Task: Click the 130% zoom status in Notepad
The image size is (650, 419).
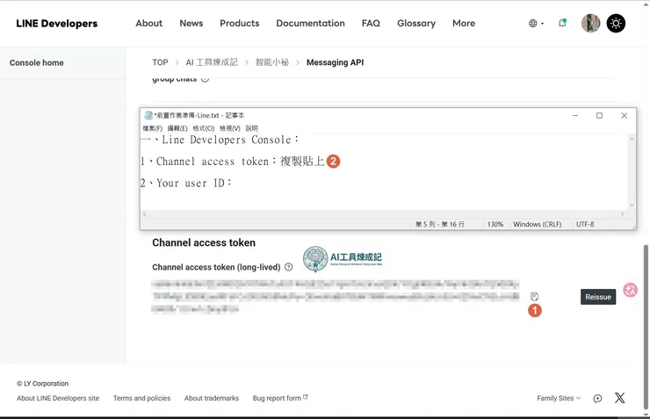Action: [495, 224]
